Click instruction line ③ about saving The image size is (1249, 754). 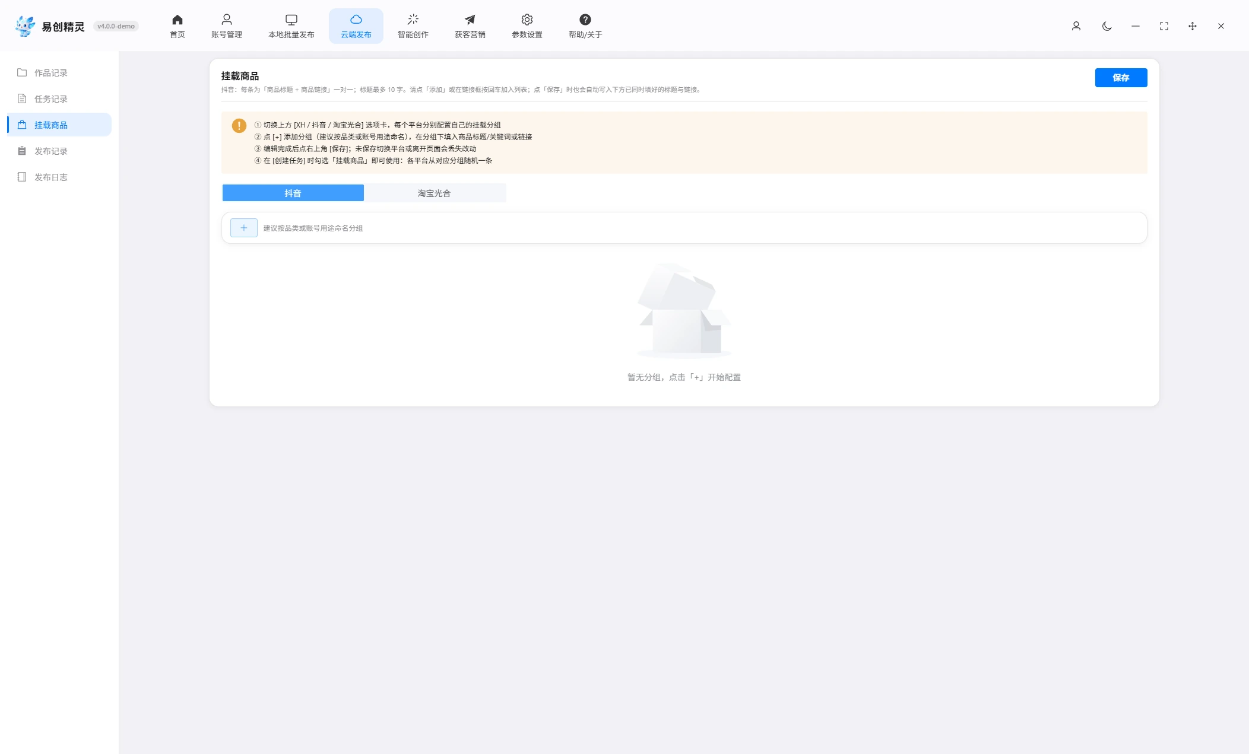coord(365,149)
